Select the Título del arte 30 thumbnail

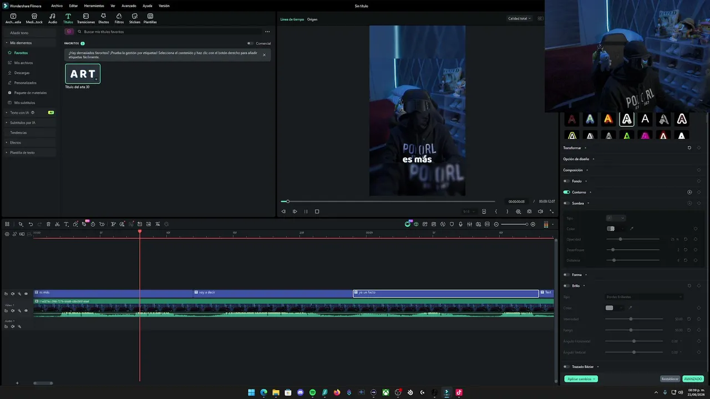pos(83,74)
